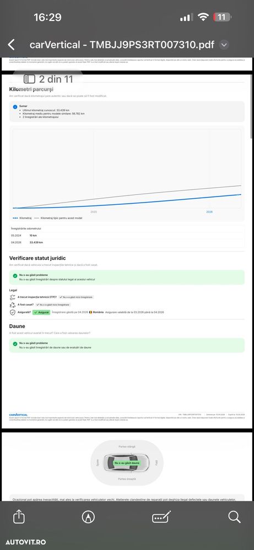Tap the search magnifier icon
This screenshot has width=254, height=550.
pyautogui.click(x=234, y=516)
